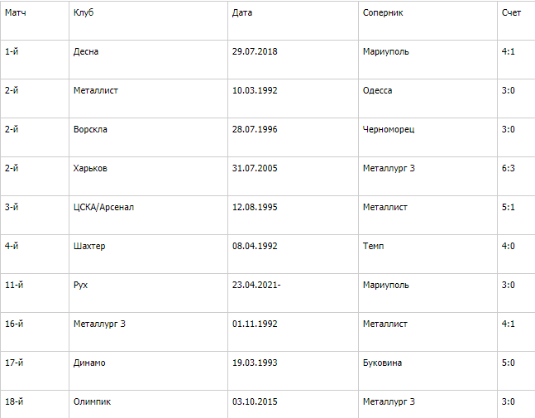Select the Клуб column header
The image size is (535, 418).
(84, 13)
